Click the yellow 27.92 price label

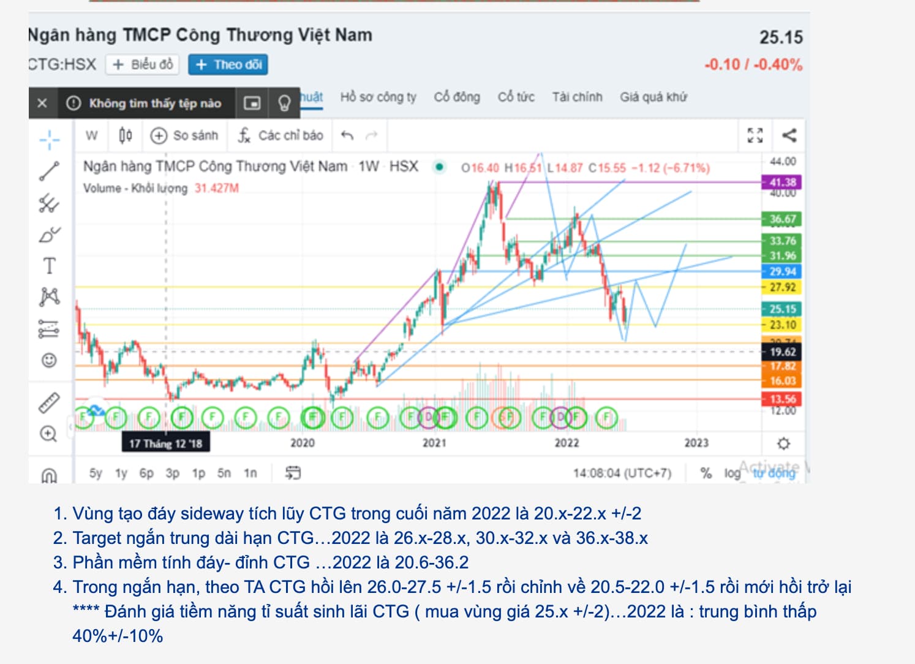[x=782, y=287]
